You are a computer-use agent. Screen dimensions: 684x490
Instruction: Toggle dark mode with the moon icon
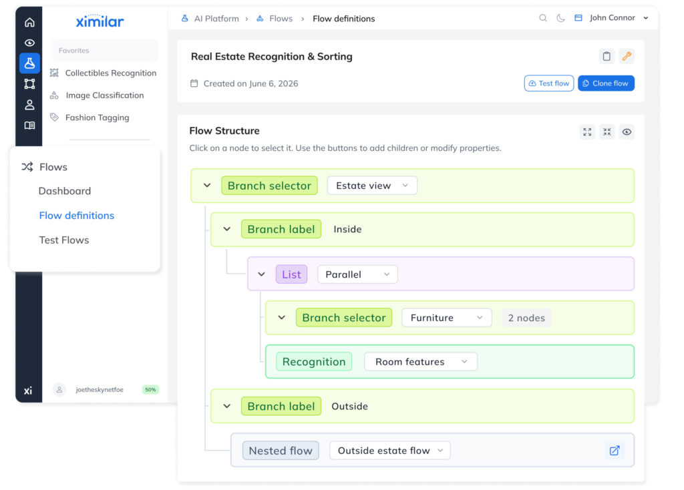pos(560,18)
